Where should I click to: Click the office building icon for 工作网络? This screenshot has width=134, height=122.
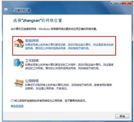pos(19,63)
